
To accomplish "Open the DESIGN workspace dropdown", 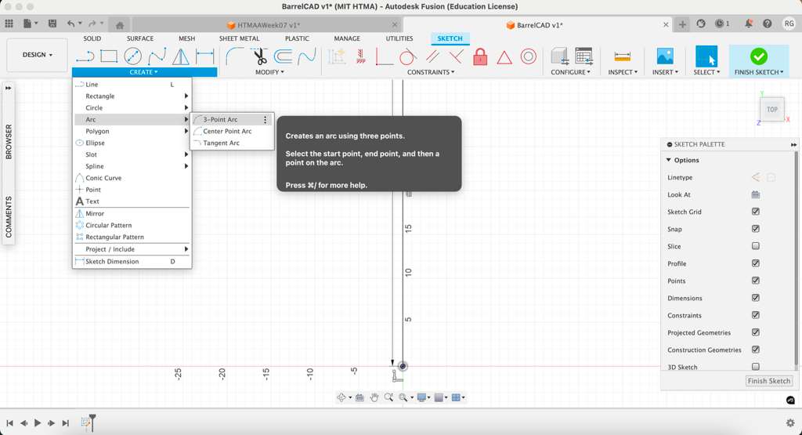I will pyautogui.click(x=38, y=55).
